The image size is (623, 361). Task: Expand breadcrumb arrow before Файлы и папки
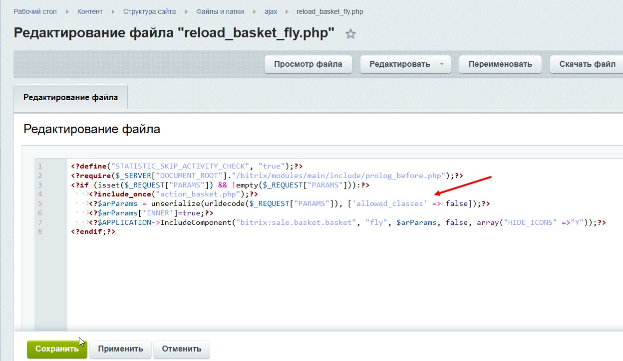(x=186, y=11)
